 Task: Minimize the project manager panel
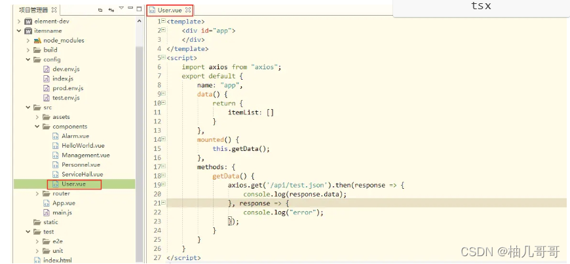tap(130, 8)
